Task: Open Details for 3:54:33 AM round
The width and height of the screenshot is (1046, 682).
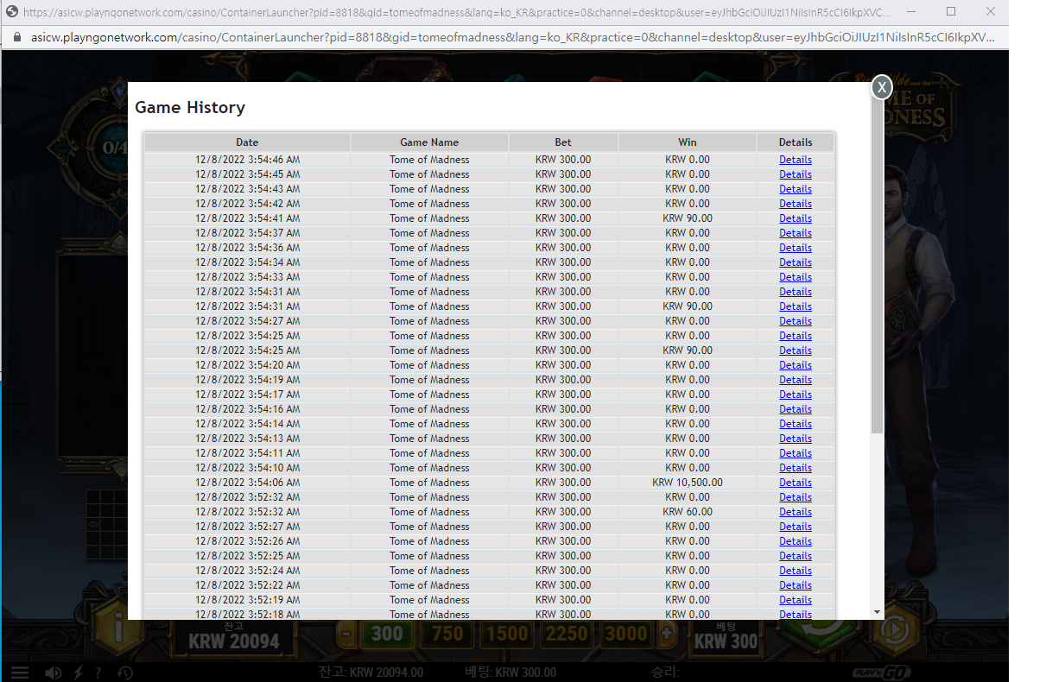Action: click(796, 277)
